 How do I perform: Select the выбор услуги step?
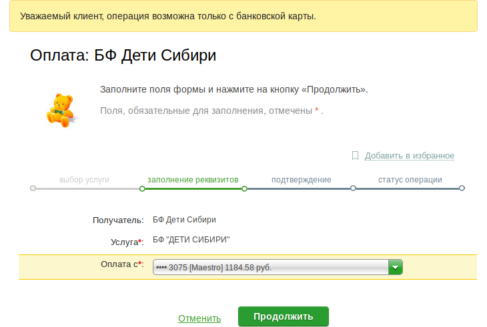click(84, 180)
